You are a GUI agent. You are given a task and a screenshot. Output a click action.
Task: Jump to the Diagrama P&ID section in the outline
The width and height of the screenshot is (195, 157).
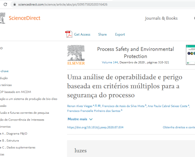(x=14, y=133)
